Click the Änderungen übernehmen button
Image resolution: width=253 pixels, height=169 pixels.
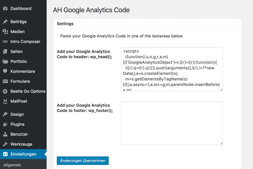point(82,161)
